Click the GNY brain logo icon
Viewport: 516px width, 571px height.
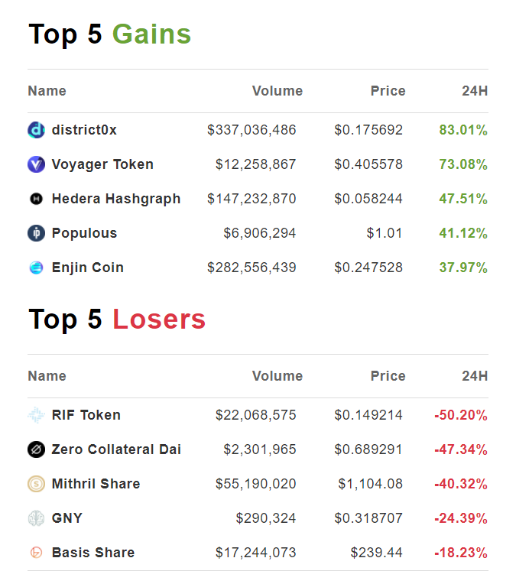36,518
